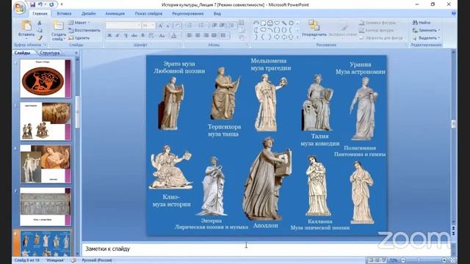Viewport: 470px width, 264px height.
Task: Close the slides pane with X
Action: click(x=76, y=53)
